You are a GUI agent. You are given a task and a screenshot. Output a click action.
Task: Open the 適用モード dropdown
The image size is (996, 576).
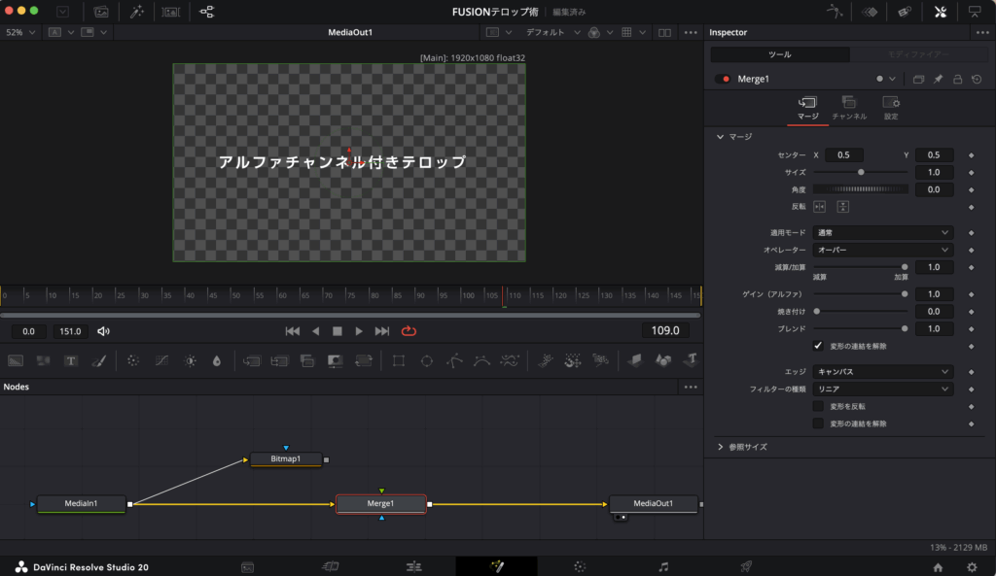(882, 233)
